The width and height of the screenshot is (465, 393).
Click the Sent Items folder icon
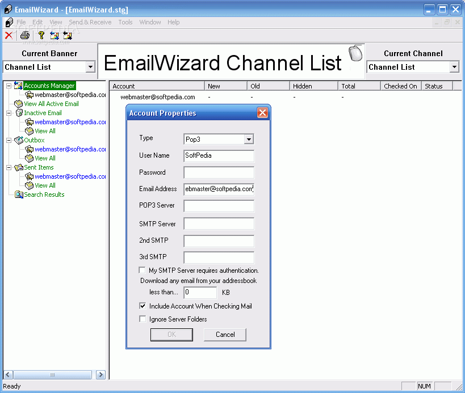tap(19, 167)
